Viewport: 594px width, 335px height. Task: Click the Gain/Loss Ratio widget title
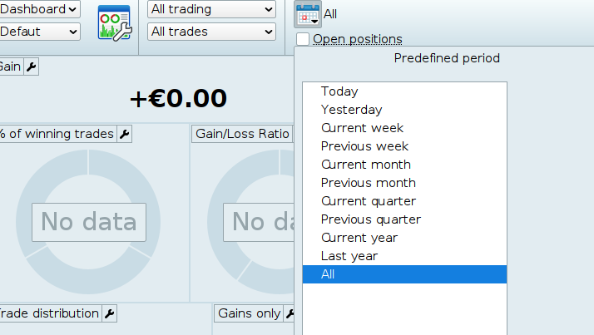coord(242,134)
